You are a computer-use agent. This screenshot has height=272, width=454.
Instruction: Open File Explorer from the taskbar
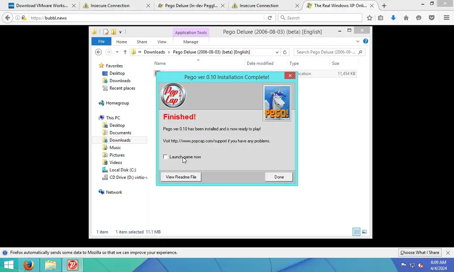51,265
